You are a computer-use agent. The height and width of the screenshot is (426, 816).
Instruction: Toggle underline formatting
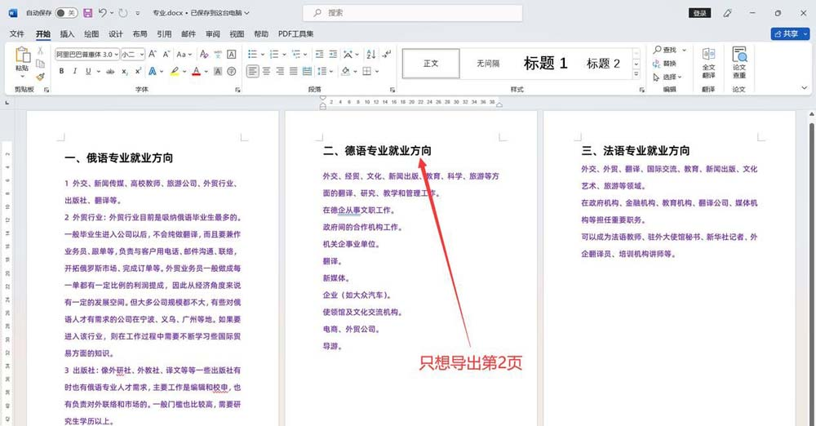[x=88, y=71]
